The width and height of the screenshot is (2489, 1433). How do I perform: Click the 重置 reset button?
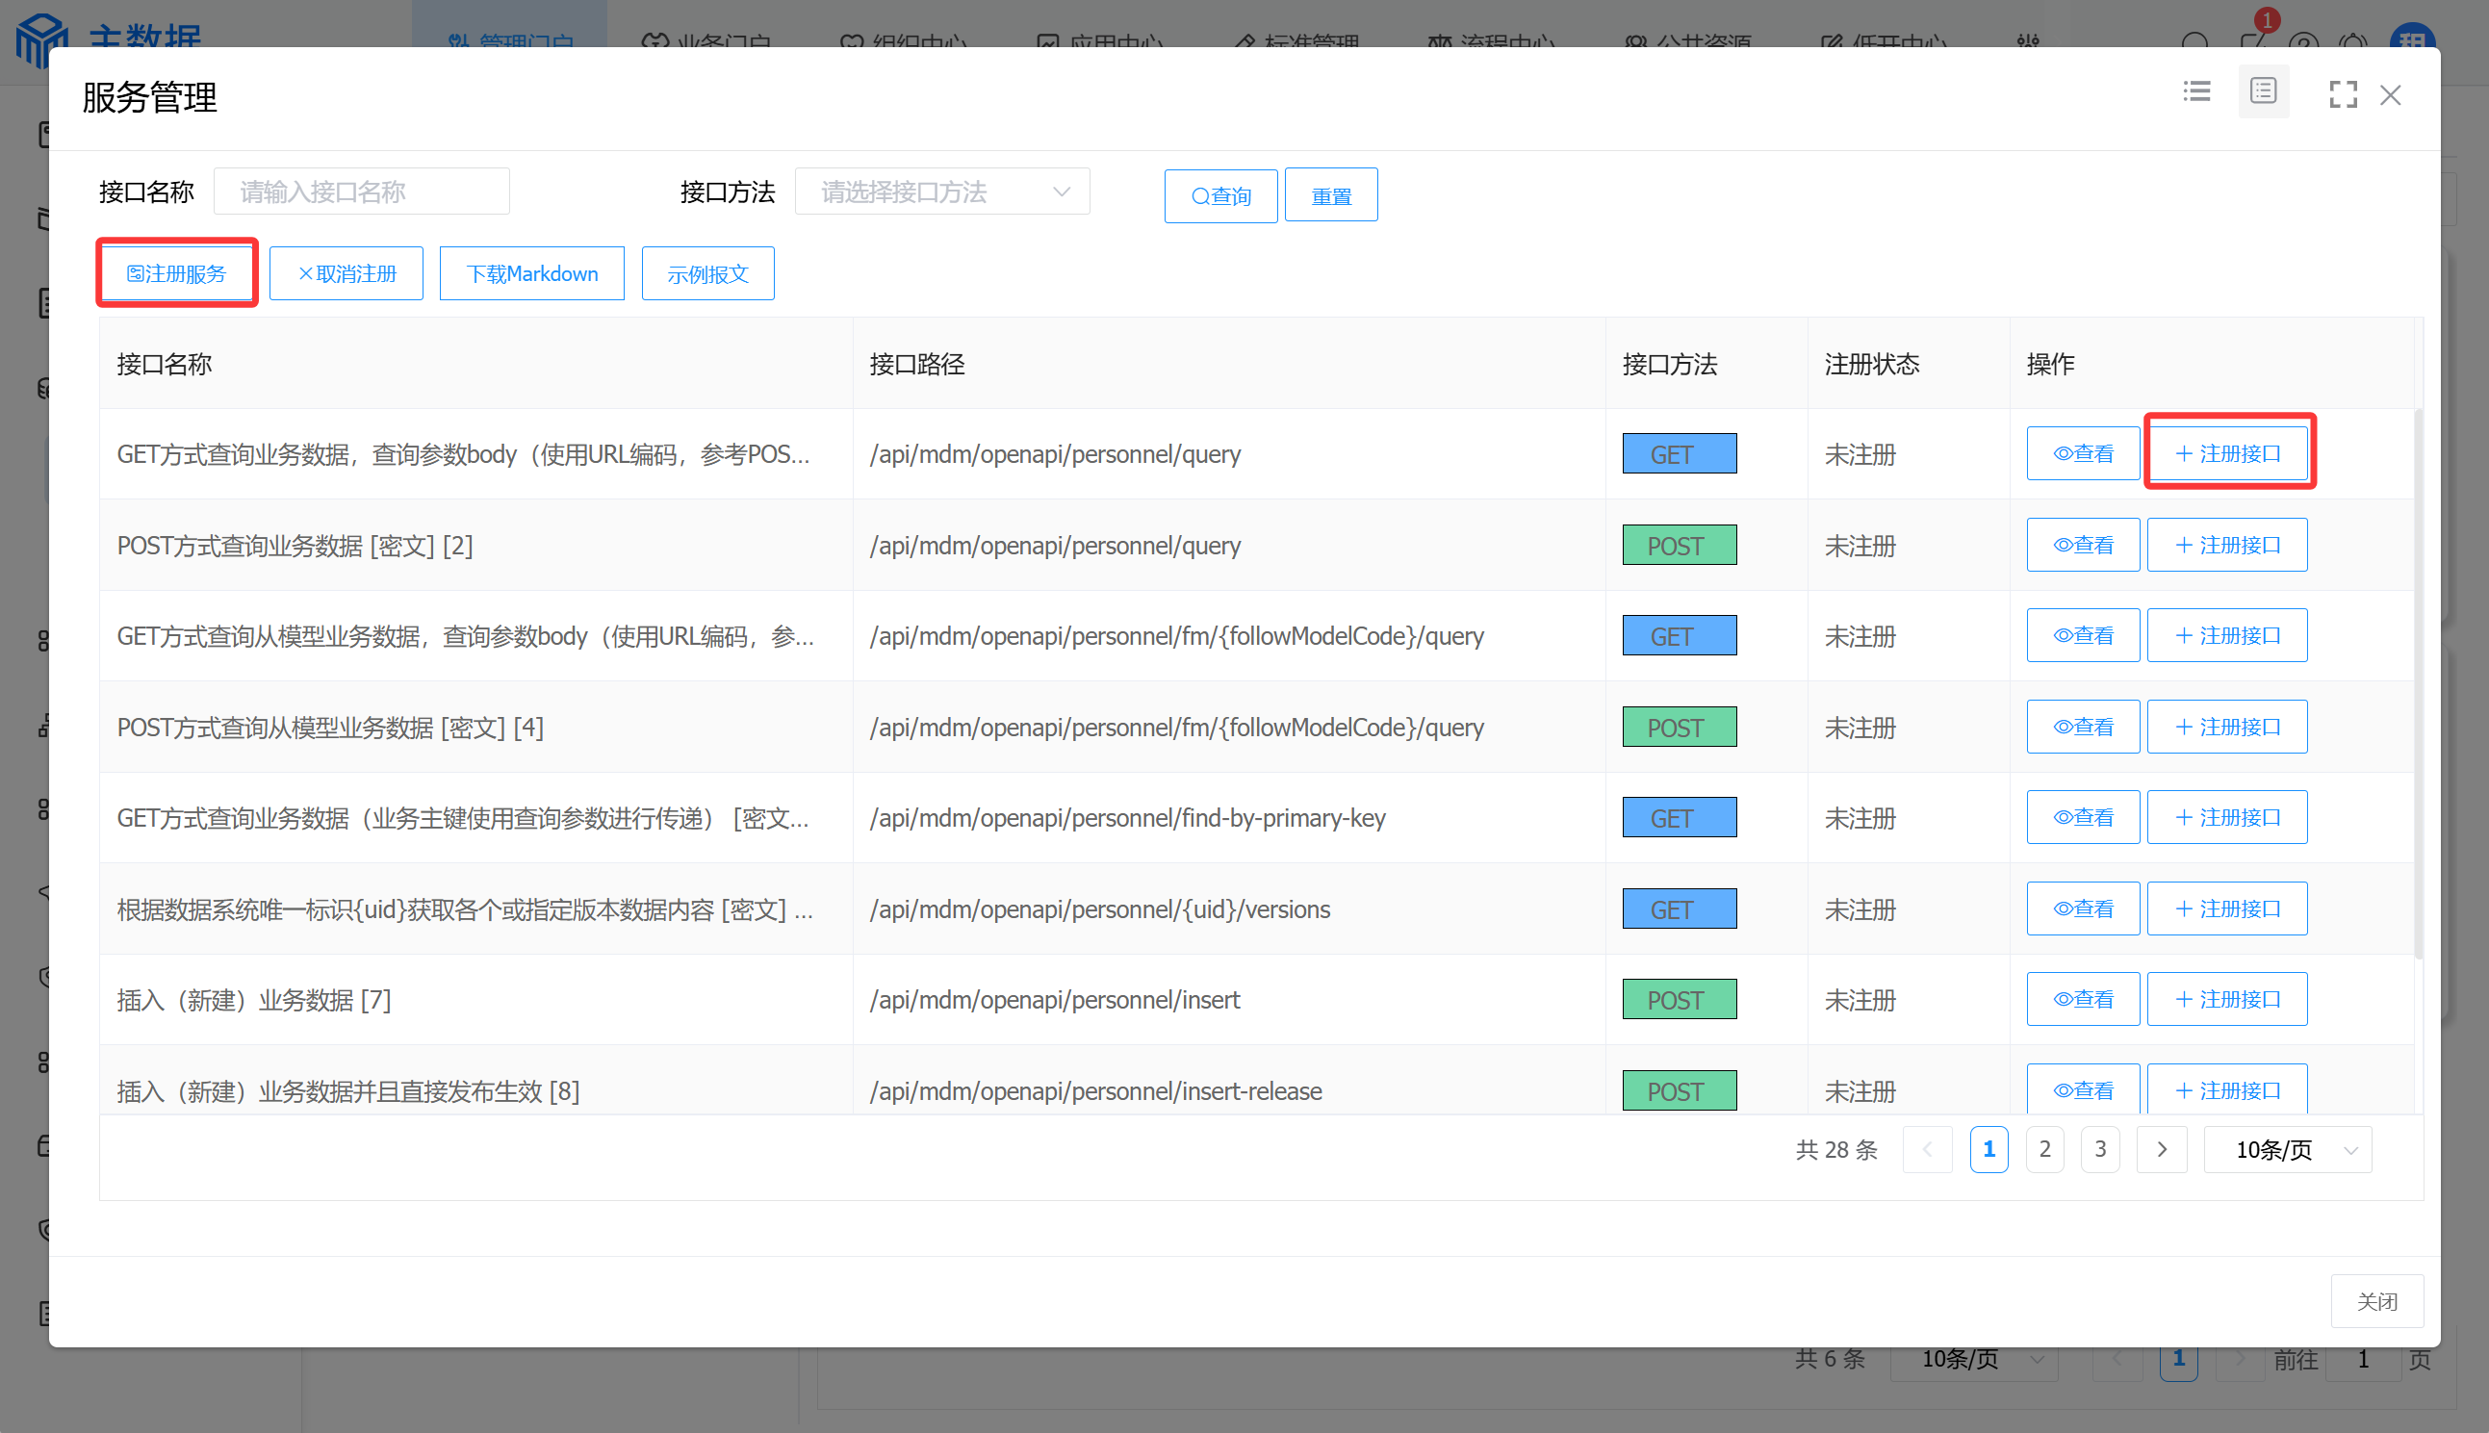pyautogui.click(x=1330, y=196)
